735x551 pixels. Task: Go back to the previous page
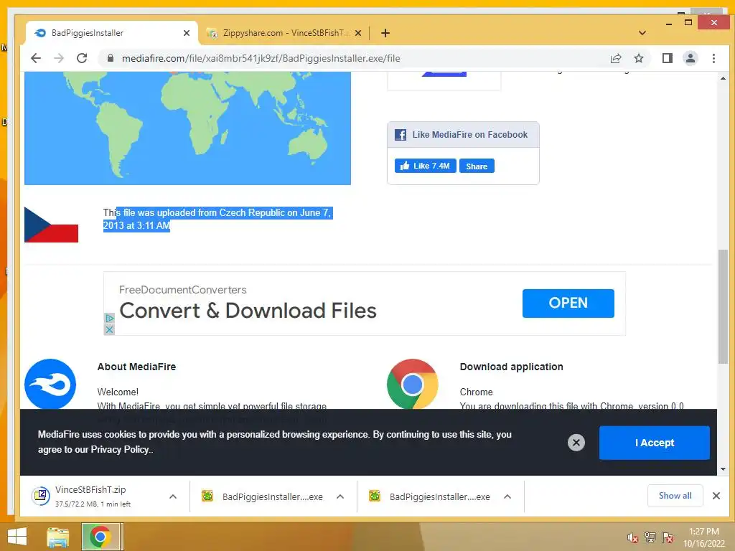coord(36,58)
